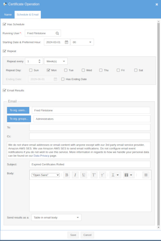Viewport: 161px width, 241px height.
Task: Click the Running User search magnifier icon
Action: (x=57, y=33)
